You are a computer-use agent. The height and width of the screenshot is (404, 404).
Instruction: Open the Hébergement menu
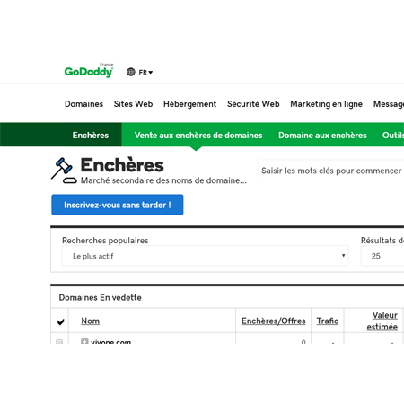[x=189, y=104]
